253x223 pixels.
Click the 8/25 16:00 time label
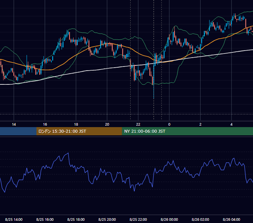tap(45, 219)
